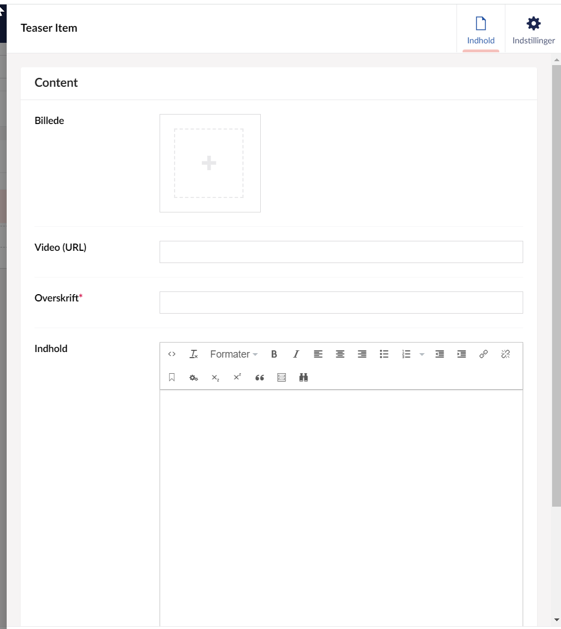The width and height of the screenshot is (561, 629).
Task: Focus the Overskrift text field
Action: pos(341,303)
